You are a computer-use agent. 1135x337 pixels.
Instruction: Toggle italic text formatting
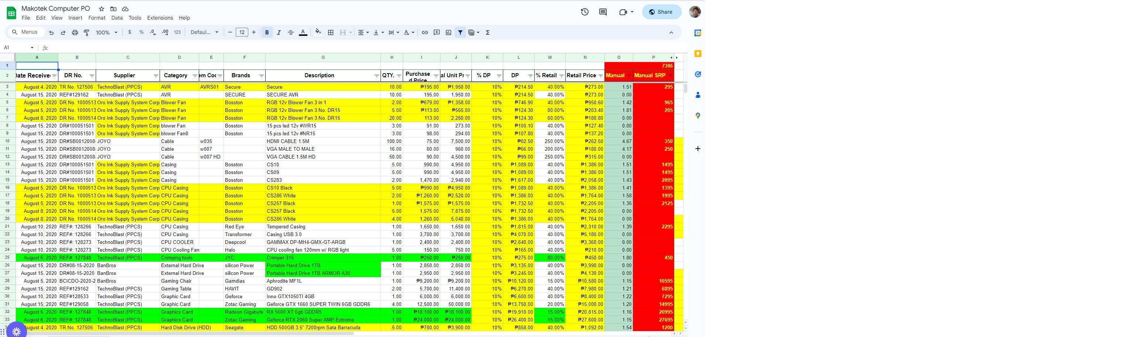tap(279, 33)
